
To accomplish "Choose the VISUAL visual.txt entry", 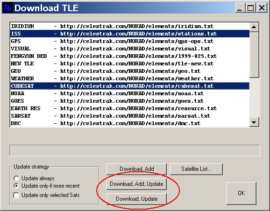I will tap(130, 49).
